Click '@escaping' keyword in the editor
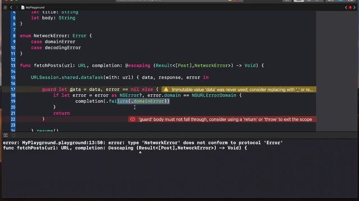The image size is (359, 201). click(x=137, y=66)
